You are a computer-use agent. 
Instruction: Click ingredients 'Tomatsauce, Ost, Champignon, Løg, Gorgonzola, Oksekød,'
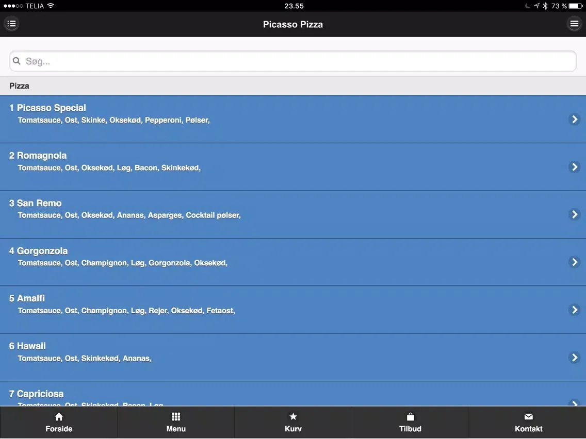[x=123, y=263]
